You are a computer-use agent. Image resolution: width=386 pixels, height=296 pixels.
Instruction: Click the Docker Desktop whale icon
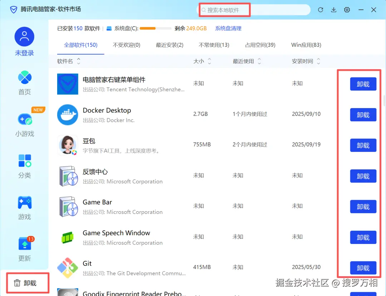click(68, 115)
